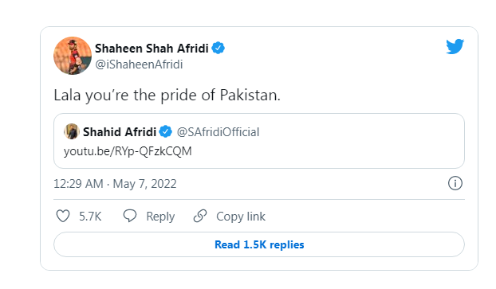Click the Reply text label
Screen dimensions: 496x289
click(160, 217)
